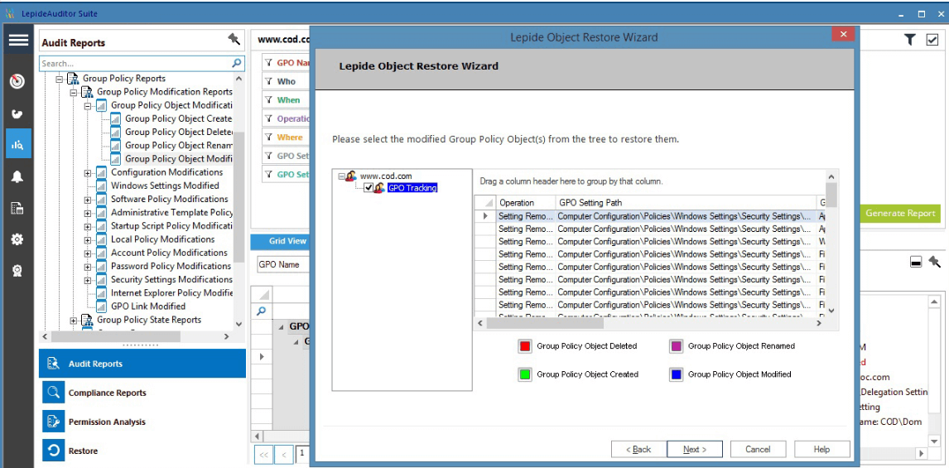Select the highlighted reports chart sidebar icon
The image size is (949, 468).
pyautogui.click(x=18, y=144)
